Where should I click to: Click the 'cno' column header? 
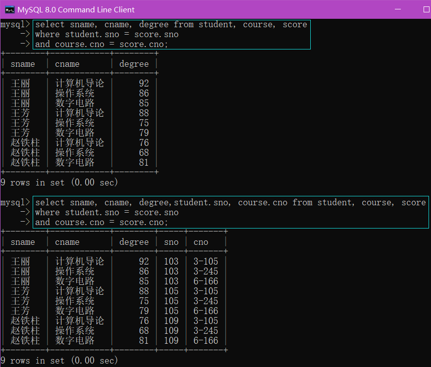coord(201,242)
